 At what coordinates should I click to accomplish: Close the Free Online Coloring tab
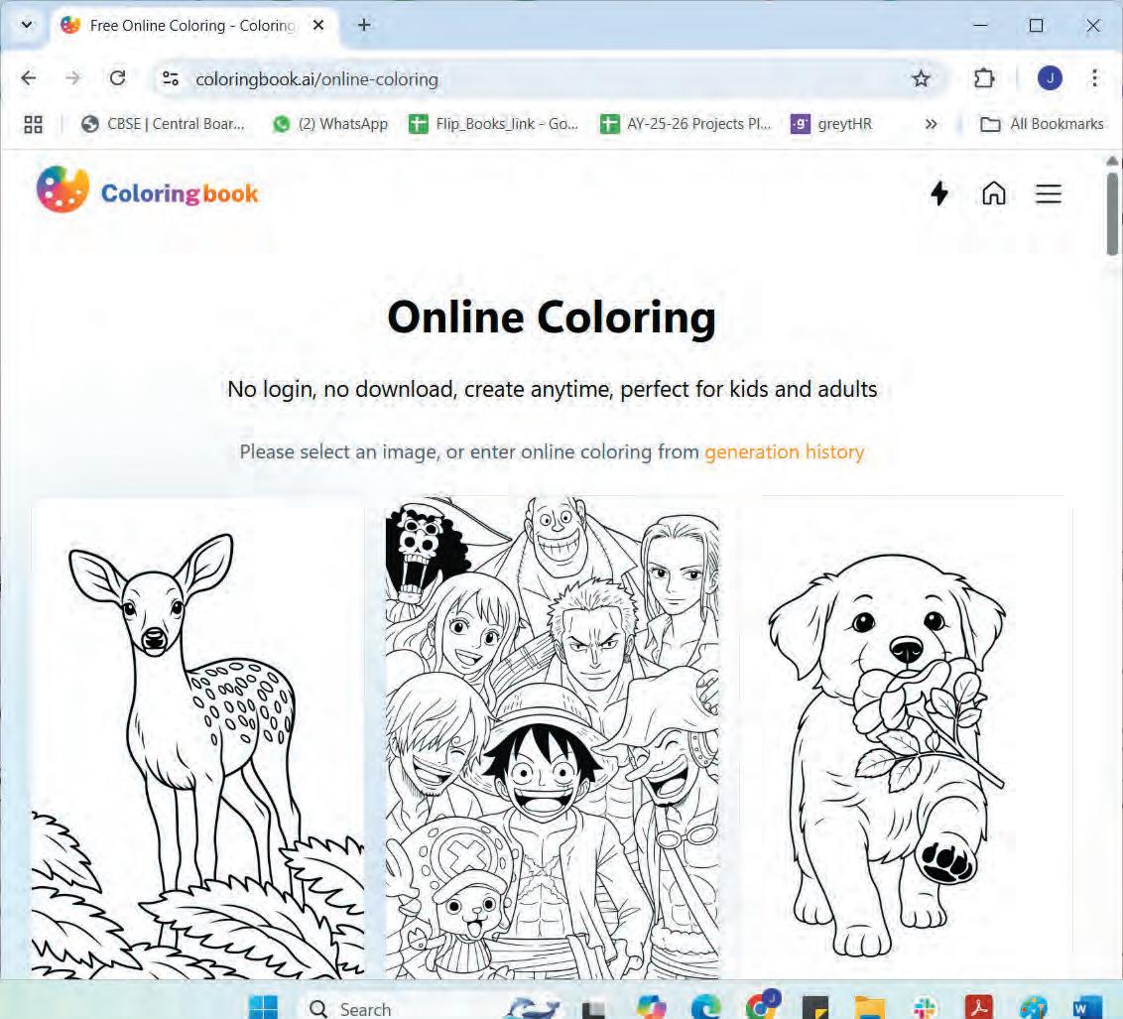[318, 25]
